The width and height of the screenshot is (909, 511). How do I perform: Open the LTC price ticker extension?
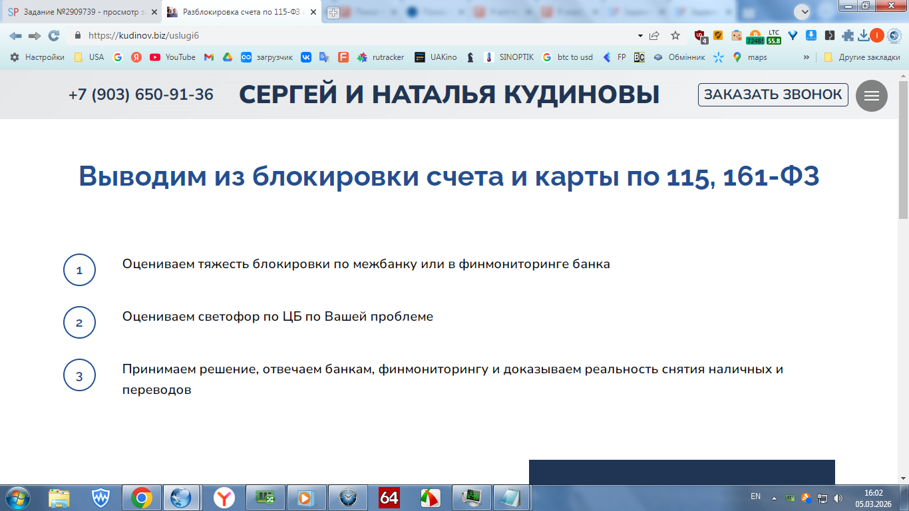pos(773,37)
